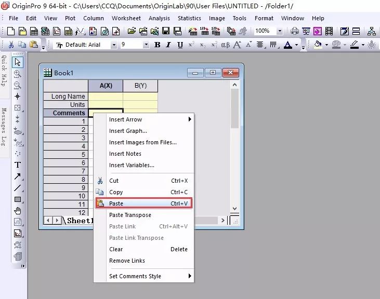Toggle Italic text formatting

click(x=168, y=45)
